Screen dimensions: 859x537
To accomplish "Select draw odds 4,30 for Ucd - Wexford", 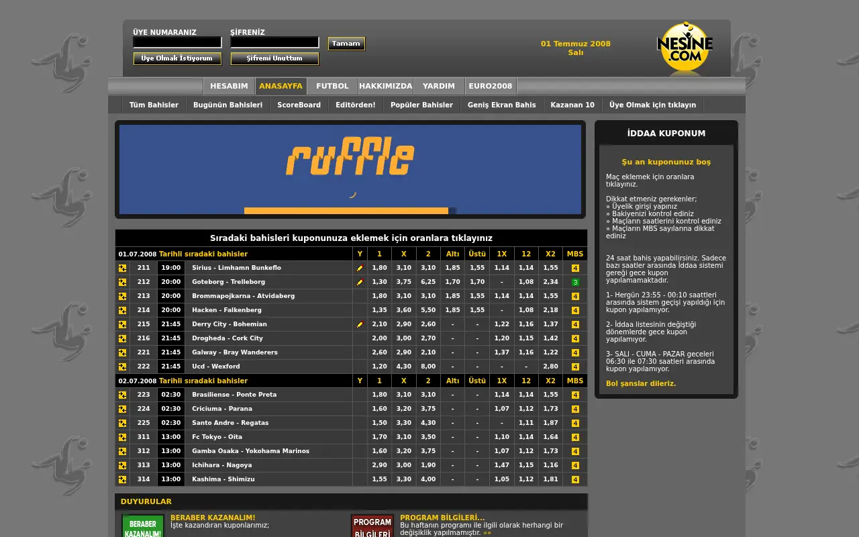I will (404, 367).
